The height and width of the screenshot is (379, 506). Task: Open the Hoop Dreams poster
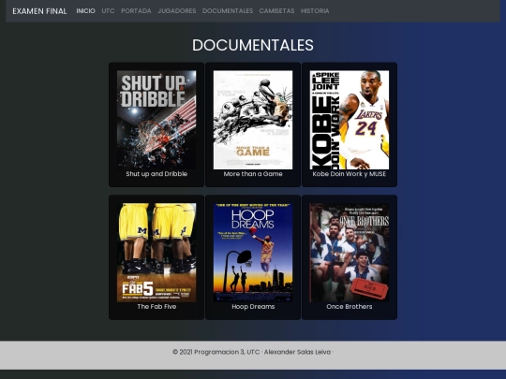pos(253,253)
